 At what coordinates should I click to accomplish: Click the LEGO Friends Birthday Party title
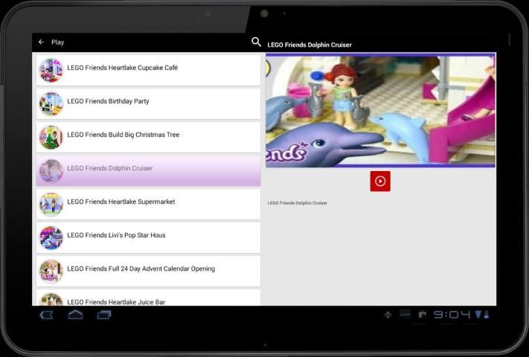108,101
